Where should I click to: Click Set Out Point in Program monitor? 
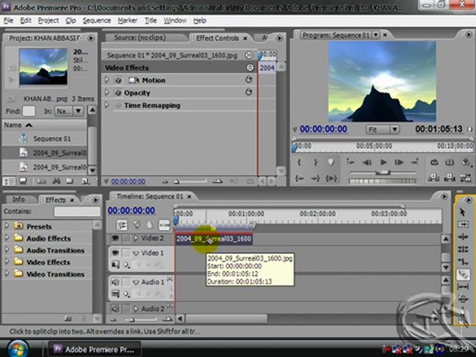(x=316, y=163)
